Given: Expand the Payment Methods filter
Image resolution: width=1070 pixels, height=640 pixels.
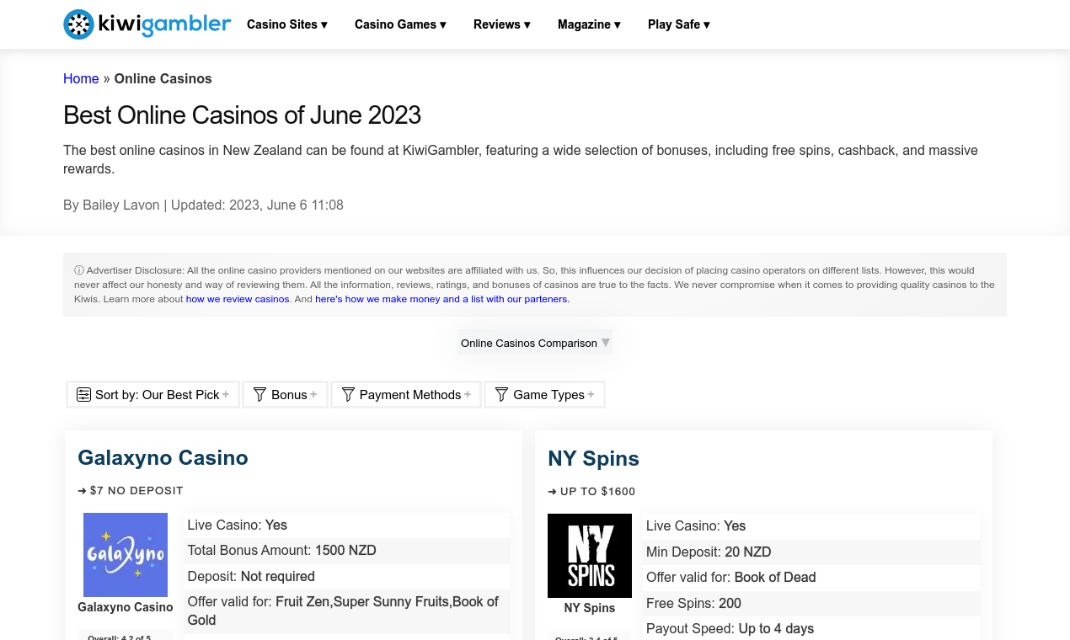Looking at the screenshot, I should [406, 394].
